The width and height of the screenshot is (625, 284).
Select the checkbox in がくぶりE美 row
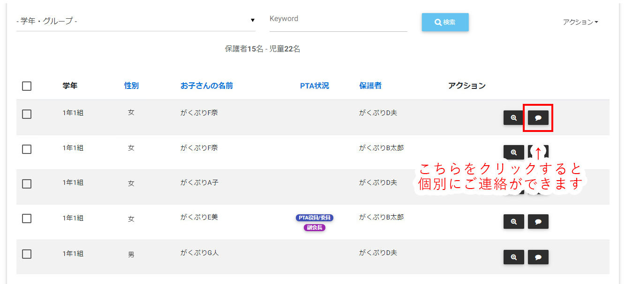pos(27,218)
